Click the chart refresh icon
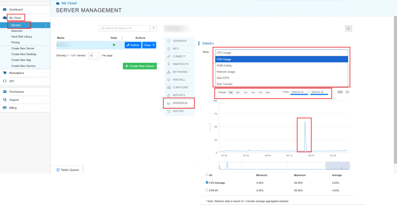Image resolution: width=397 pixels, height=205 pixels. [x=347, y=92]
